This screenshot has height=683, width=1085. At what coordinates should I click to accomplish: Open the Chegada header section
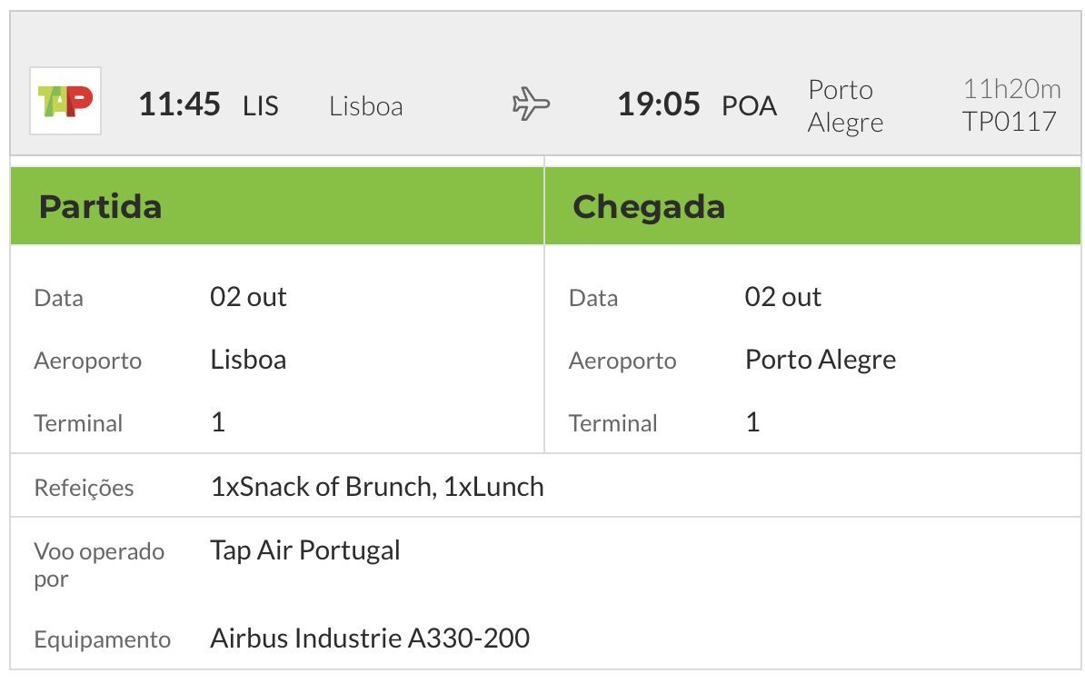812,206
